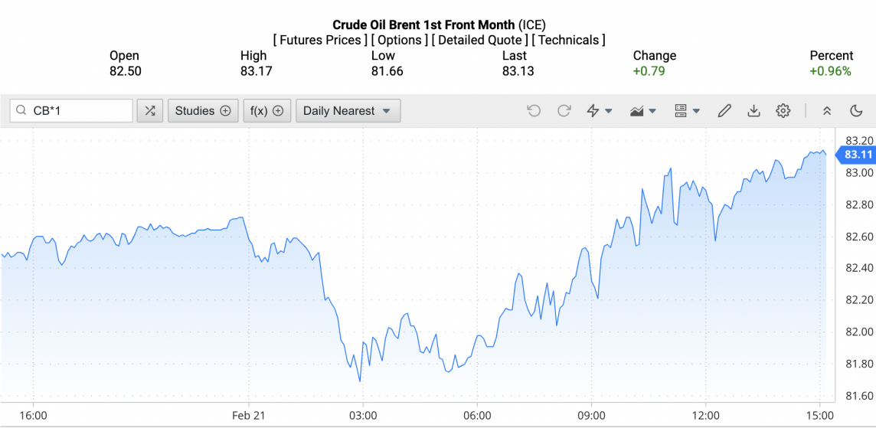Toggle dark mode moon icon

(x=857, y=111)
